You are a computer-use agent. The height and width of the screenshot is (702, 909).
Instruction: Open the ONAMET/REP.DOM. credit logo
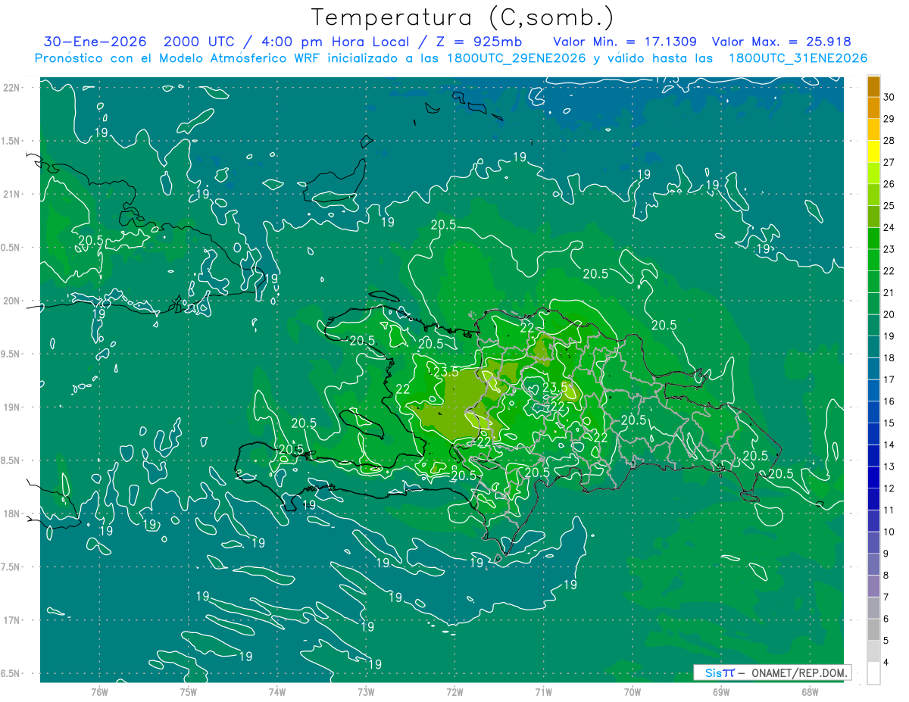[772, 672]
